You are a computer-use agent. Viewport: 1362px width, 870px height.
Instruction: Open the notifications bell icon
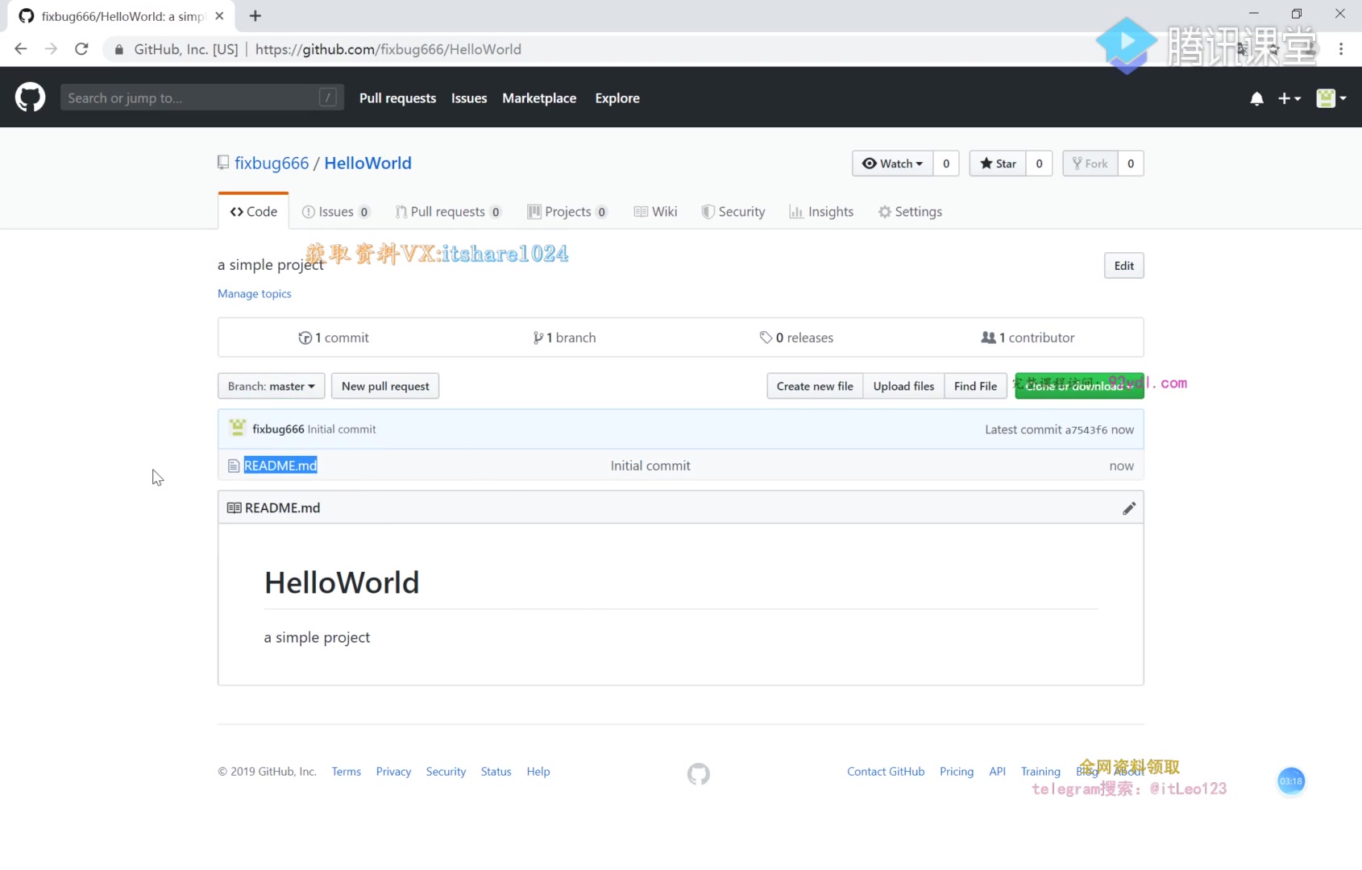pos(1256,98)
